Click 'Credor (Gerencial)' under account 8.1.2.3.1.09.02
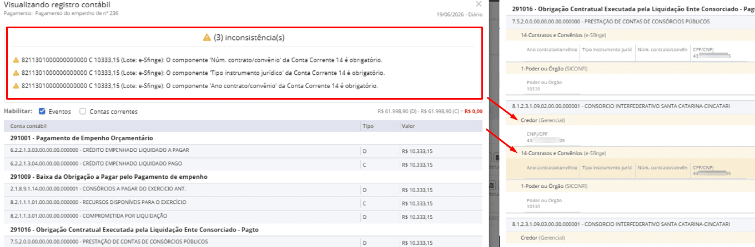The image size is (755, 247). 542,120
